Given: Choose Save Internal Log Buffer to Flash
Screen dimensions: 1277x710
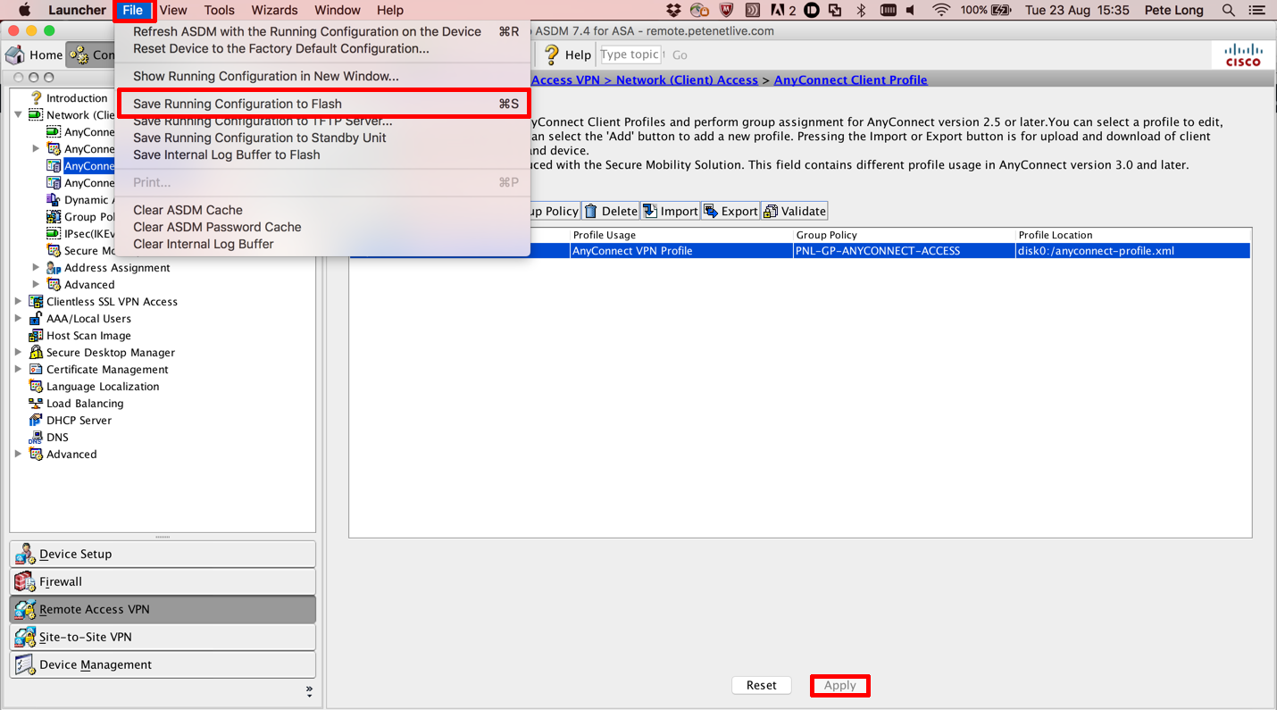Looking at the screenshot, I should [324, 155].
